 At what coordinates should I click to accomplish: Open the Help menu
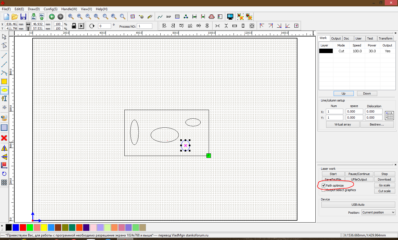[x=102, y=9]
